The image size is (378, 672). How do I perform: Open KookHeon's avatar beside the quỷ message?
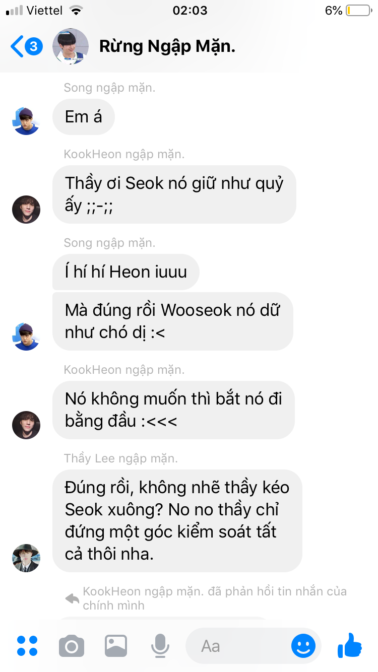26,210
